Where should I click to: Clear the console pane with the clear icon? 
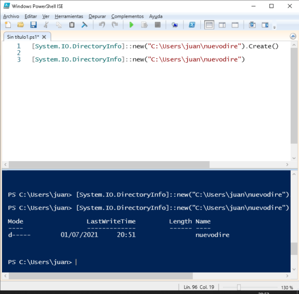coord(84,25)
